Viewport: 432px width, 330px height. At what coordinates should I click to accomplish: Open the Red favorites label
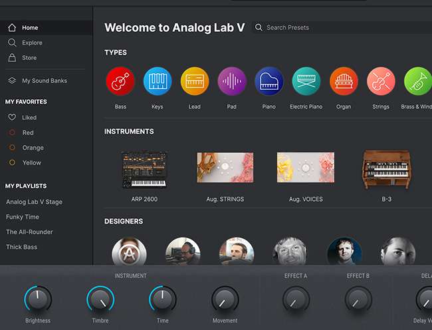(x=28, y=132)
